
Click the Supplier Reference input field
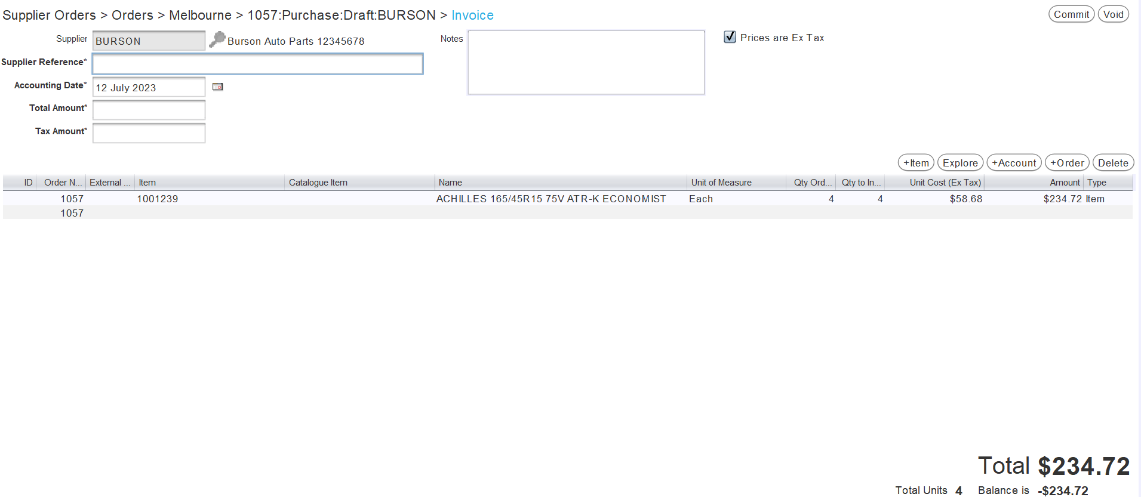pos(257,64)
